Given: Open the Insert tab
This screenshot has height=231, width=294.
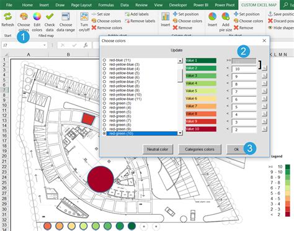Looking at the screenshot, I should pos(44,5).
